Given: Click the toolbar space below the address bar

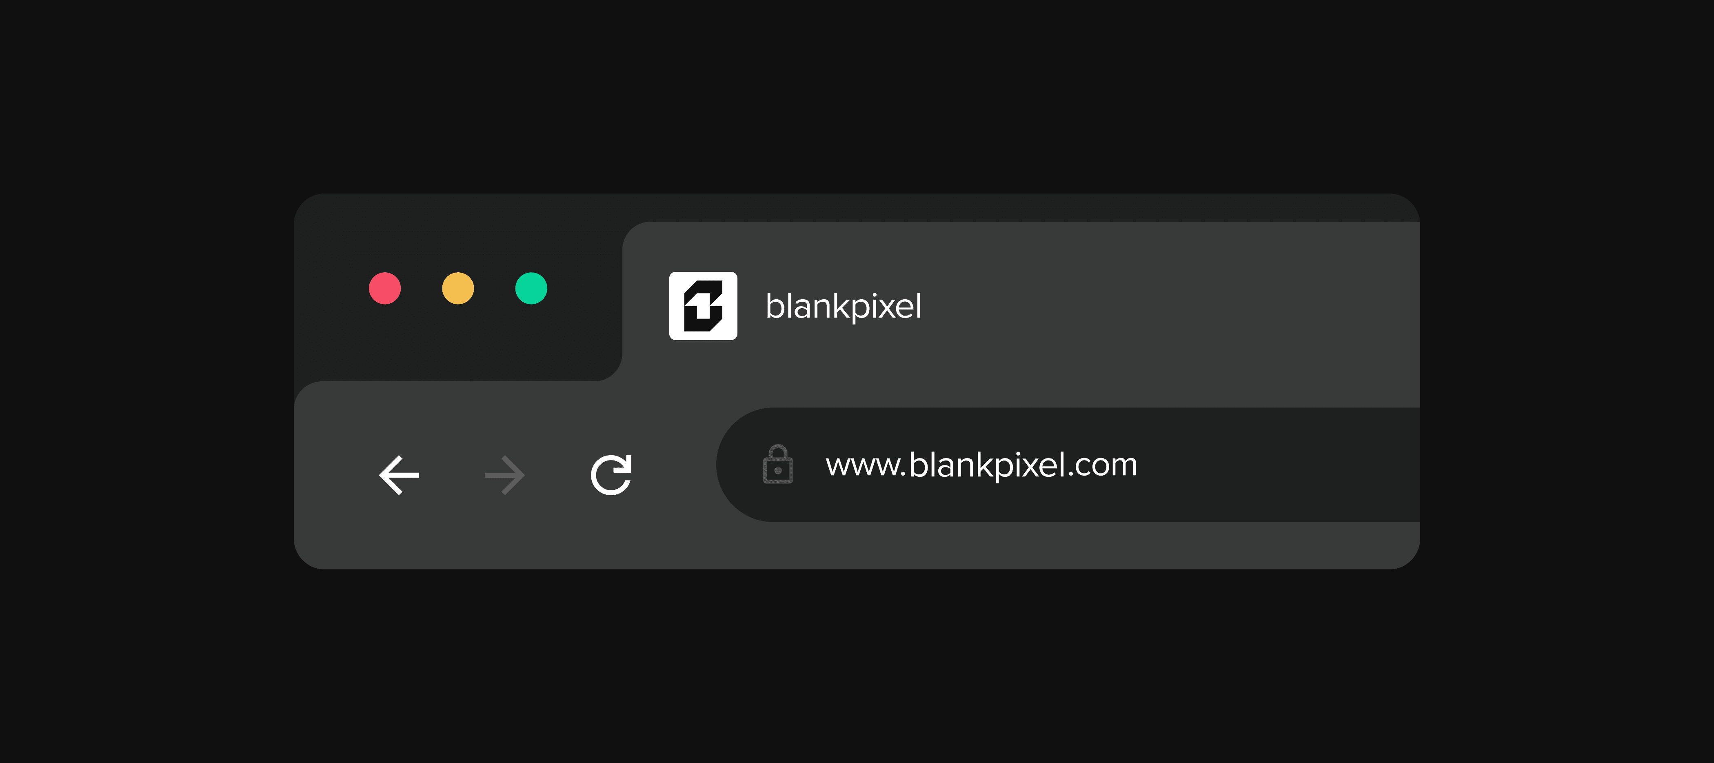Looking at the screenshot, I should (x=1065, y=545).
